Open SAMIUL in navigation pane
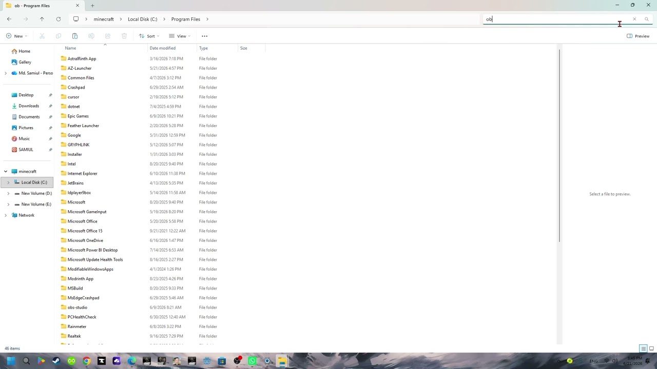The image size is (657, 369). [26, 150]
